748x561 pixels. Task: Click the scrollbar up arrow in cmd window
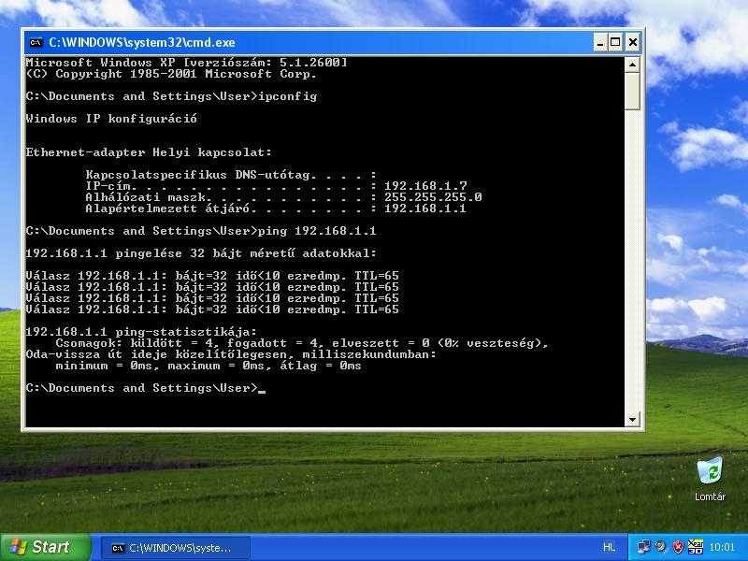[632, 65]
